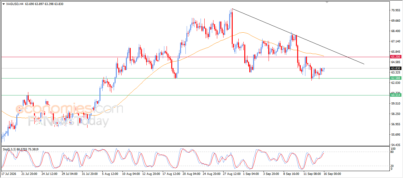Select the red 65.200 price level tag
Image resolution: width=403 pixels, height=178 pixels.
pyautogui.click(x=395, y=57)
